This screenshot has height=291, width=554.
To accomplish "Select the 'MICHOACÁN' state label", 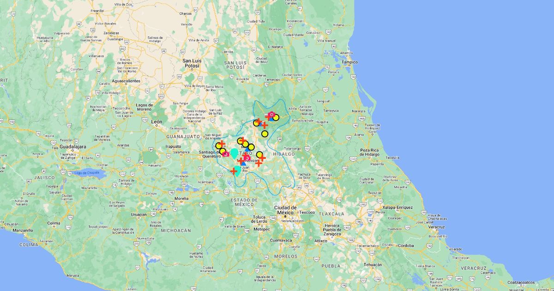I will click(x=176, y=230).
